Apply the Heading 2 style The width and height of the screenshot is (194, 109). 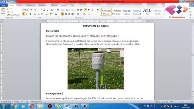tap(137, 12)
